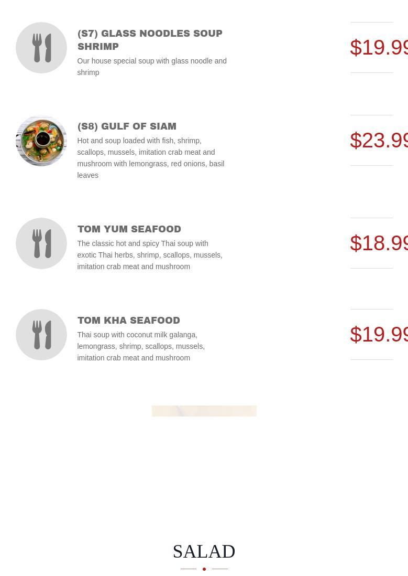Viewport: 408px width, 576px height.
Task: Click the red dot divider under SALAD
Action: tap(204, 569)
